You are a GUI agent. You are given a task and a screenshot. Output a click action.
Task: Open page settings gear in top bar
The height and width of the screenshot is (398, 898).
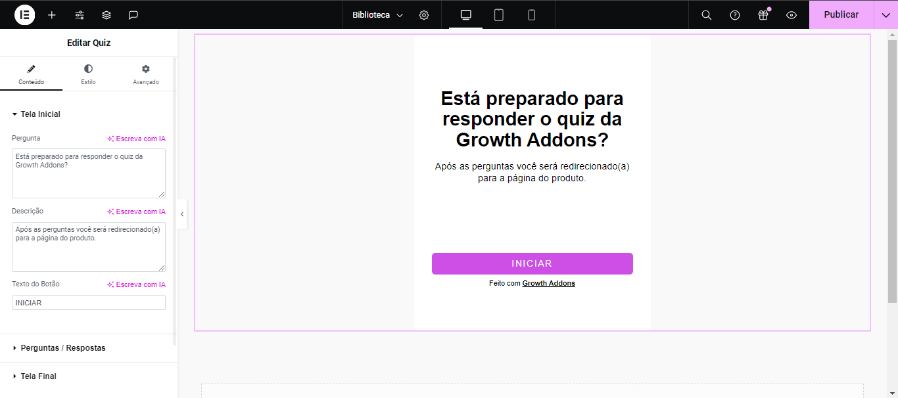coord(424,14)
